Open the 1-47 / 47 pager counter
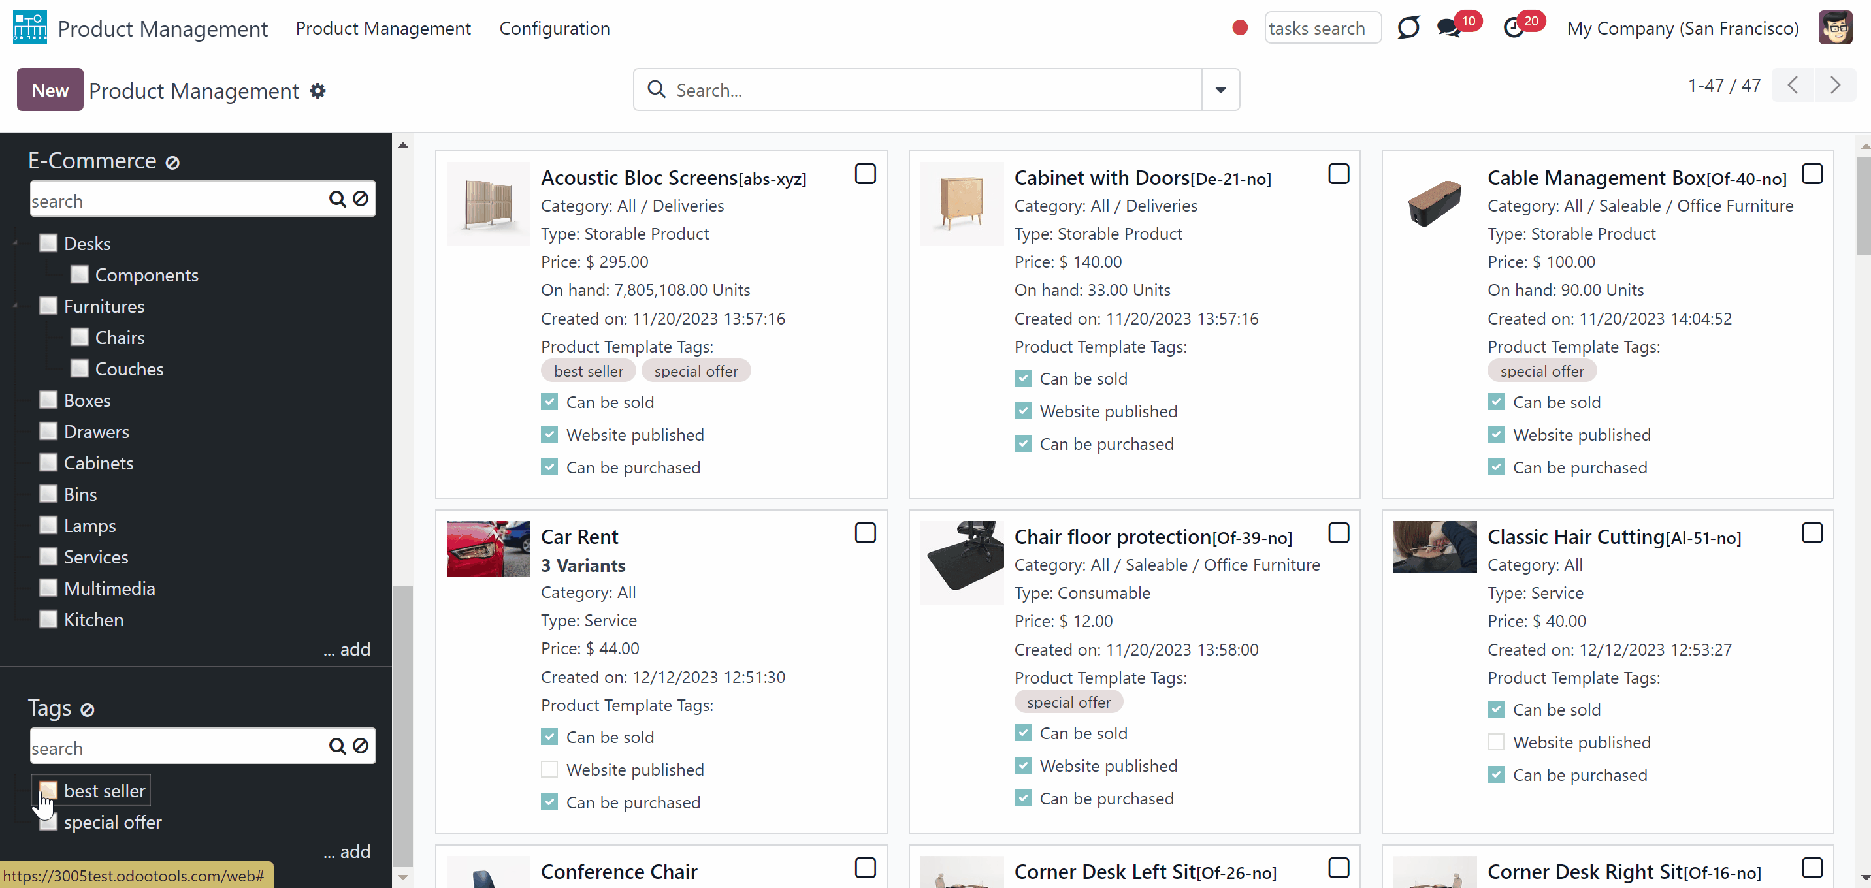Screen dimensions: 1871x888 pos(1724,86)
